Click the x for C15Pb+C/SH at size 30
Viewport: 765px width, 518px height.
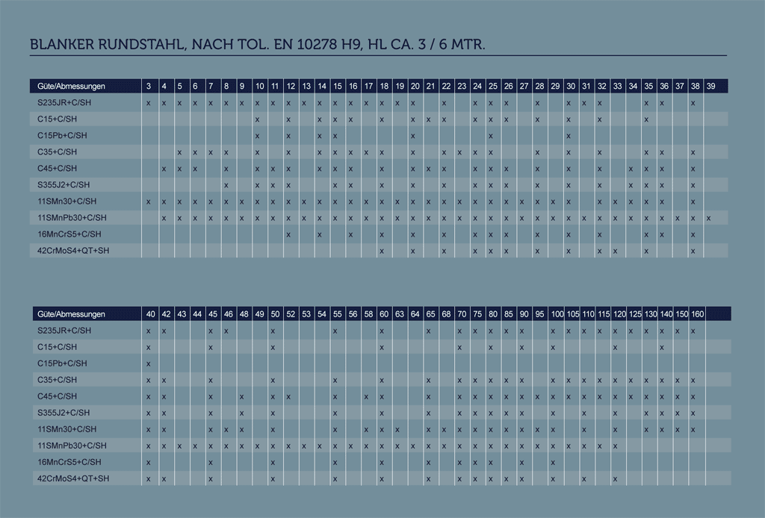click(x=569, y=136)
